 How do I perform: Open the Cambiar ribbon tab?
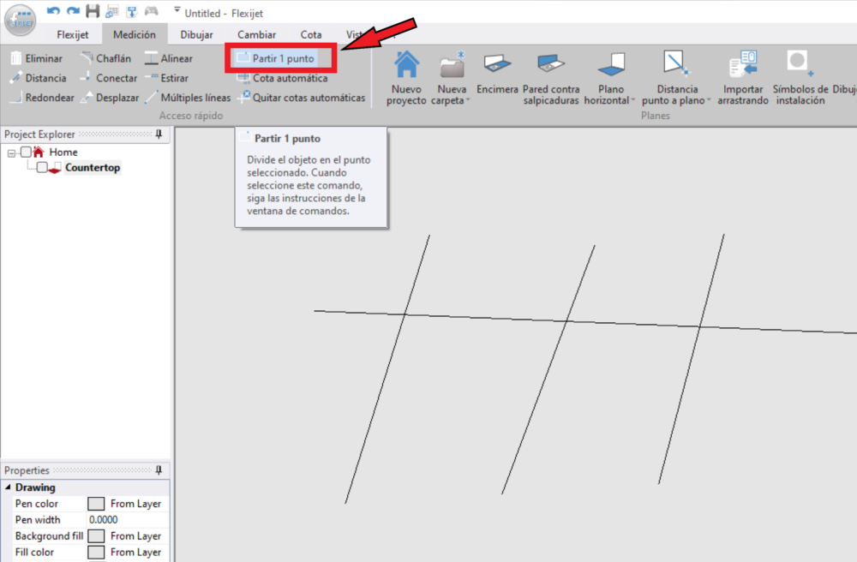pyautogui.click(x=257, y=34)
